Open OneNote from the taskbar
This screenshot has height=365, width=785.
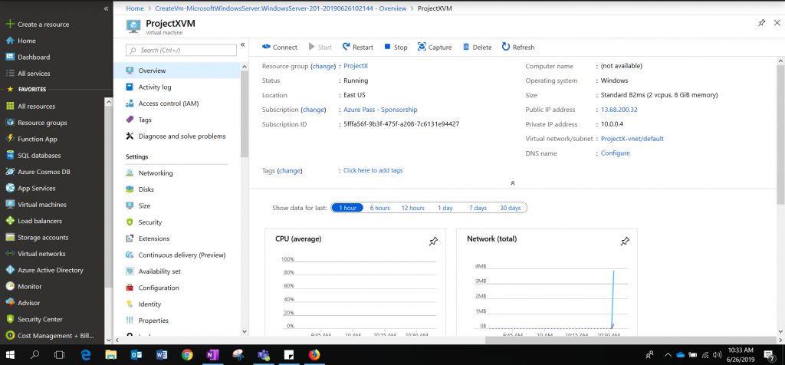[x=213, y=355]
